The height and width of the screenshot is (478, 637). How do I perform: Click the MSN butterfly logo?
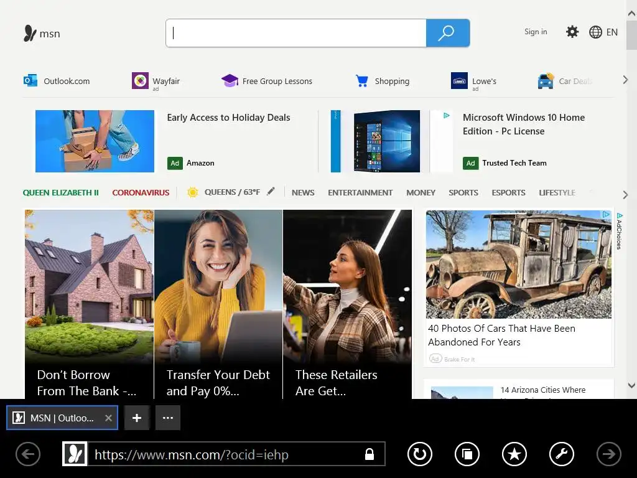click(30, 34)
